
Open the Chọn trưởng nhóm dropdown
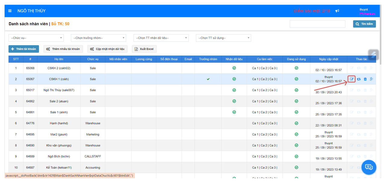[x=98, y=38]
